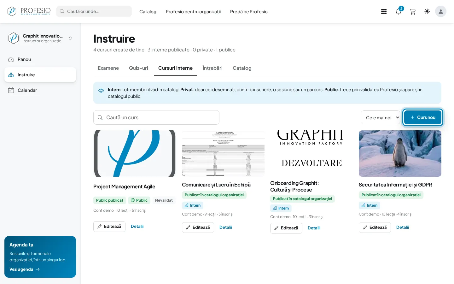Image resolution: width=454 pixels, height=284 pixels.
Task: View Detalii for Comunicare și Lucru în Echipă
Action: tap(226, 228)
